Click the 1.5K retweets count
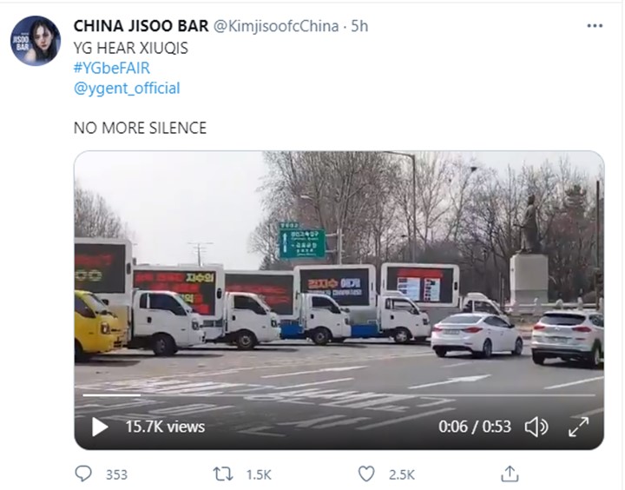 click(x=259, y=475)
